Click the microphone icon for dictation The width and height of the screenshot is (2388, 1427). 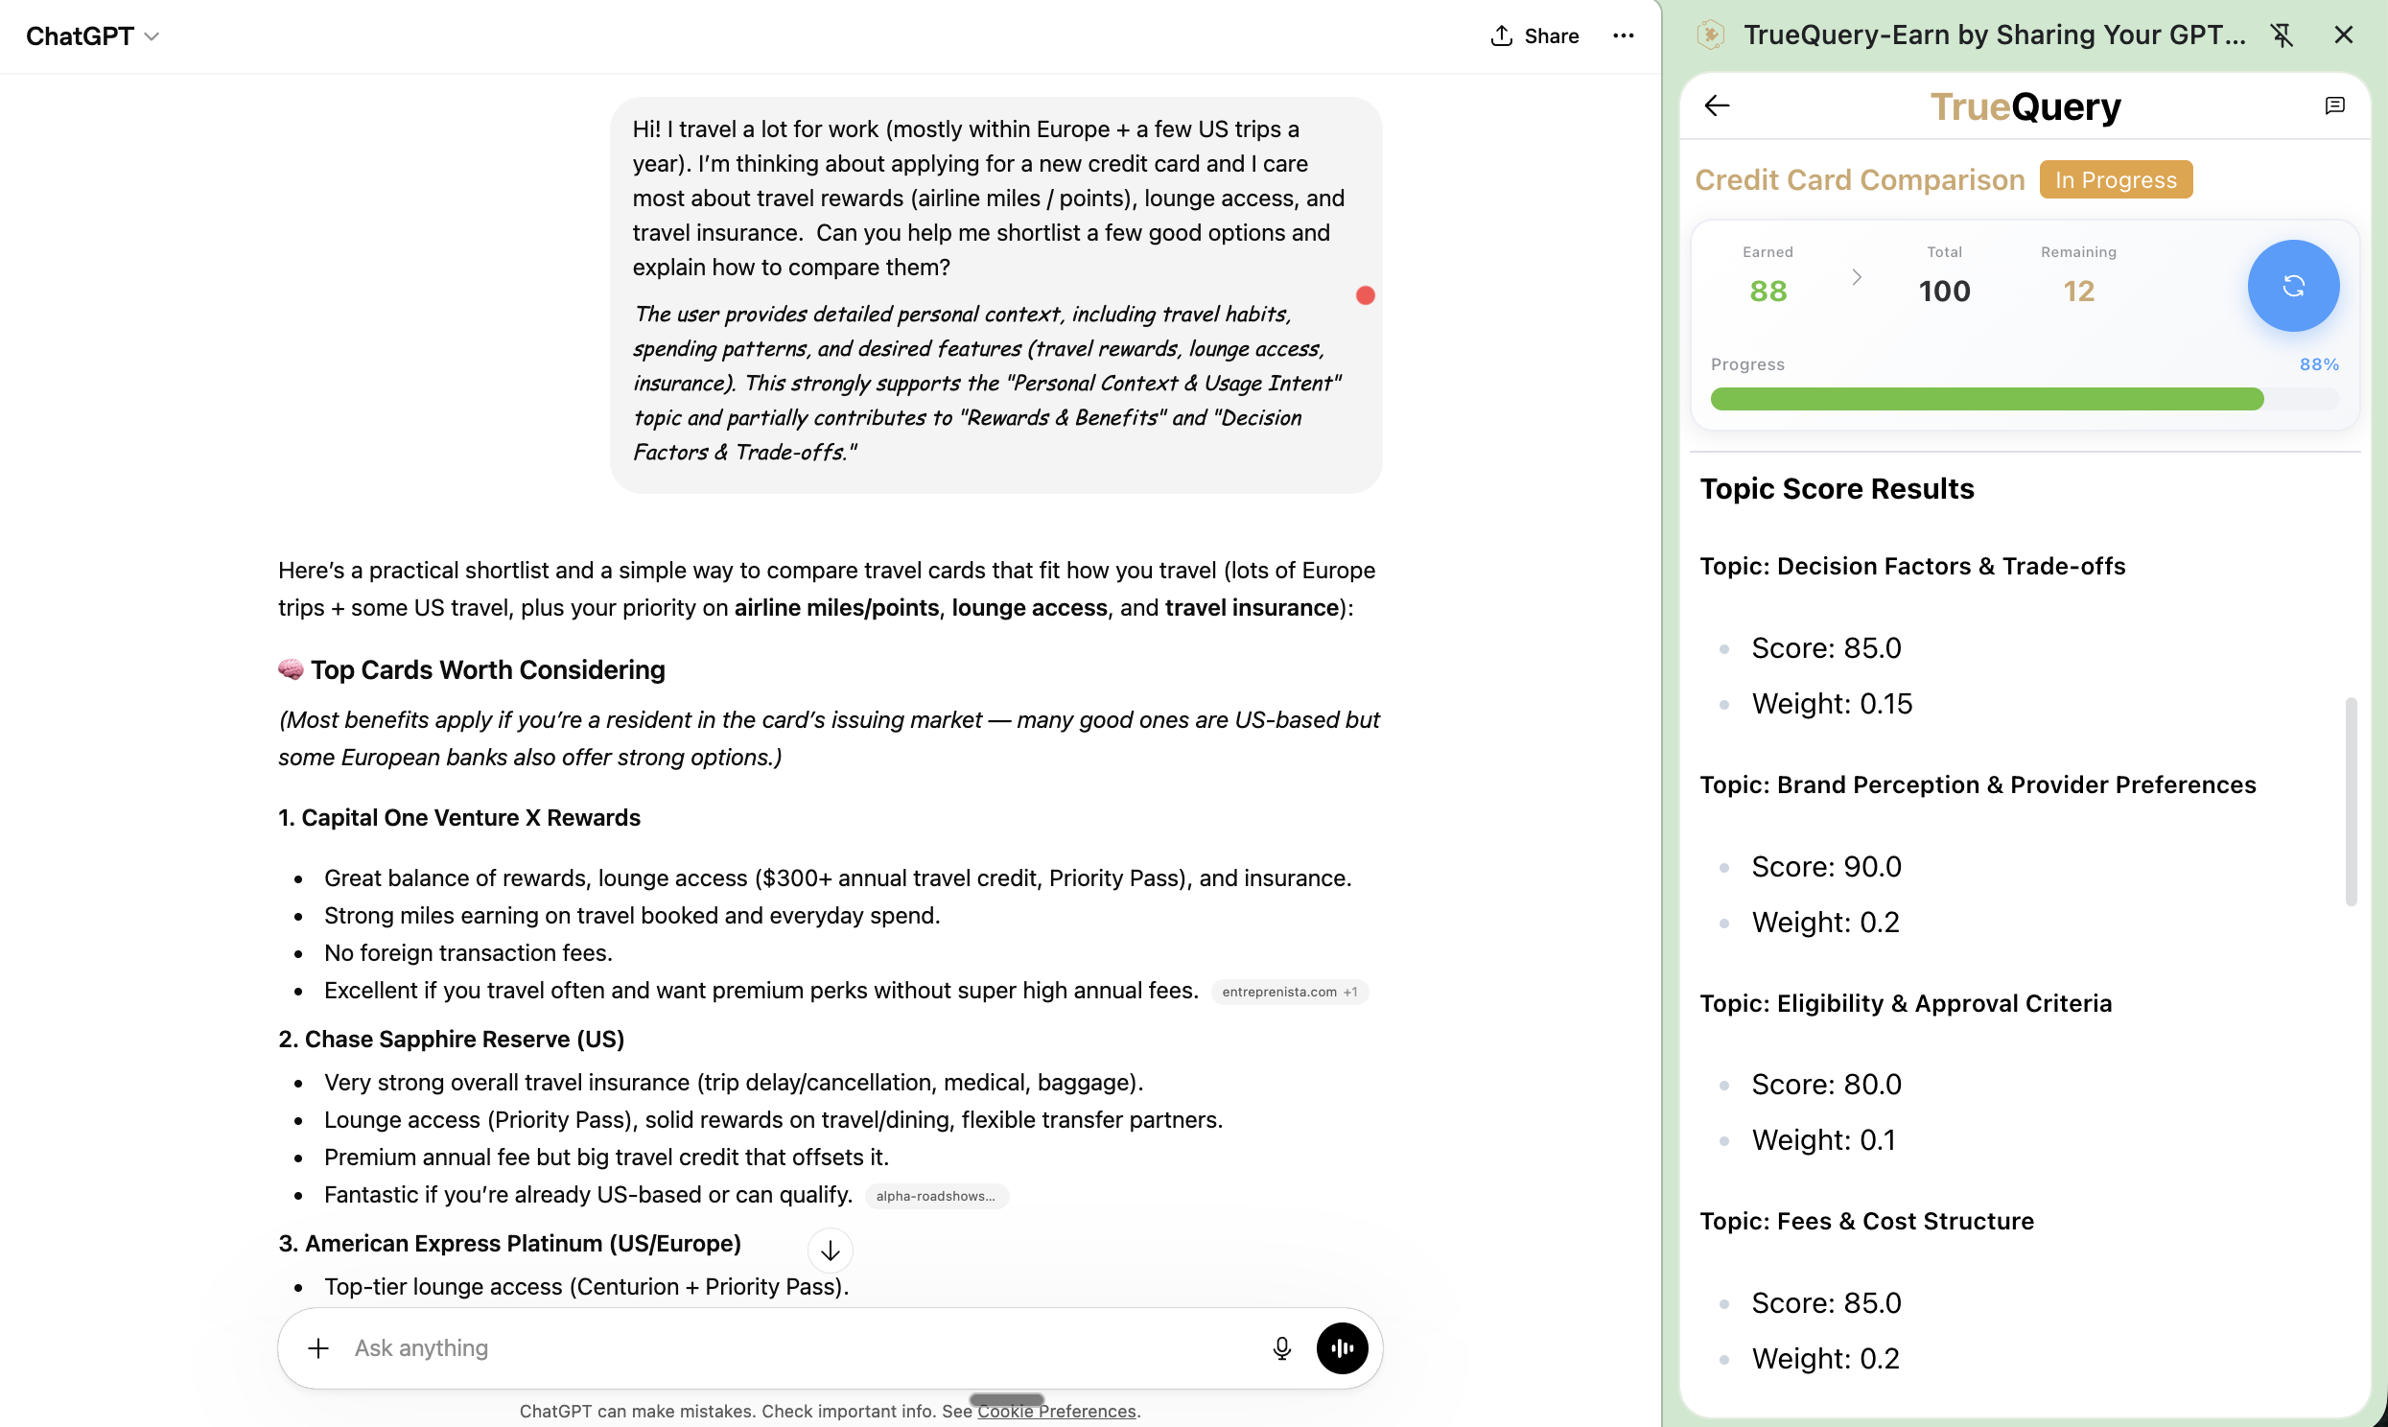1281,1347
